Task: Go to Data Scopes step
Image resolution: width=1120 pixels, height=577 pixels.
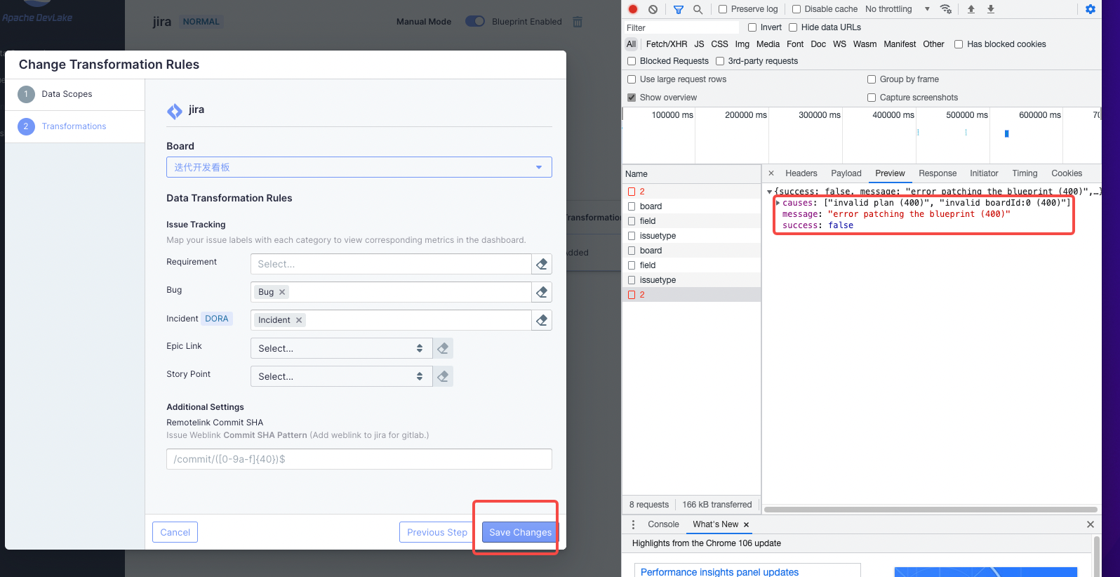Action: [75, 94]
